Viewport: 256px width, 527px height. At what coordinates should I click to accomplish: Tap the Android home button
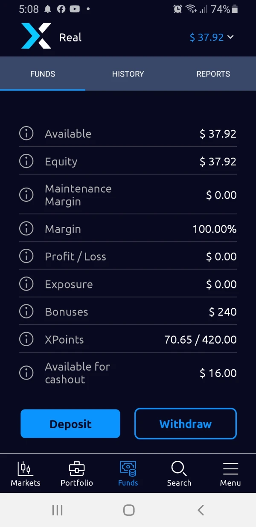(x=128, y=510)
